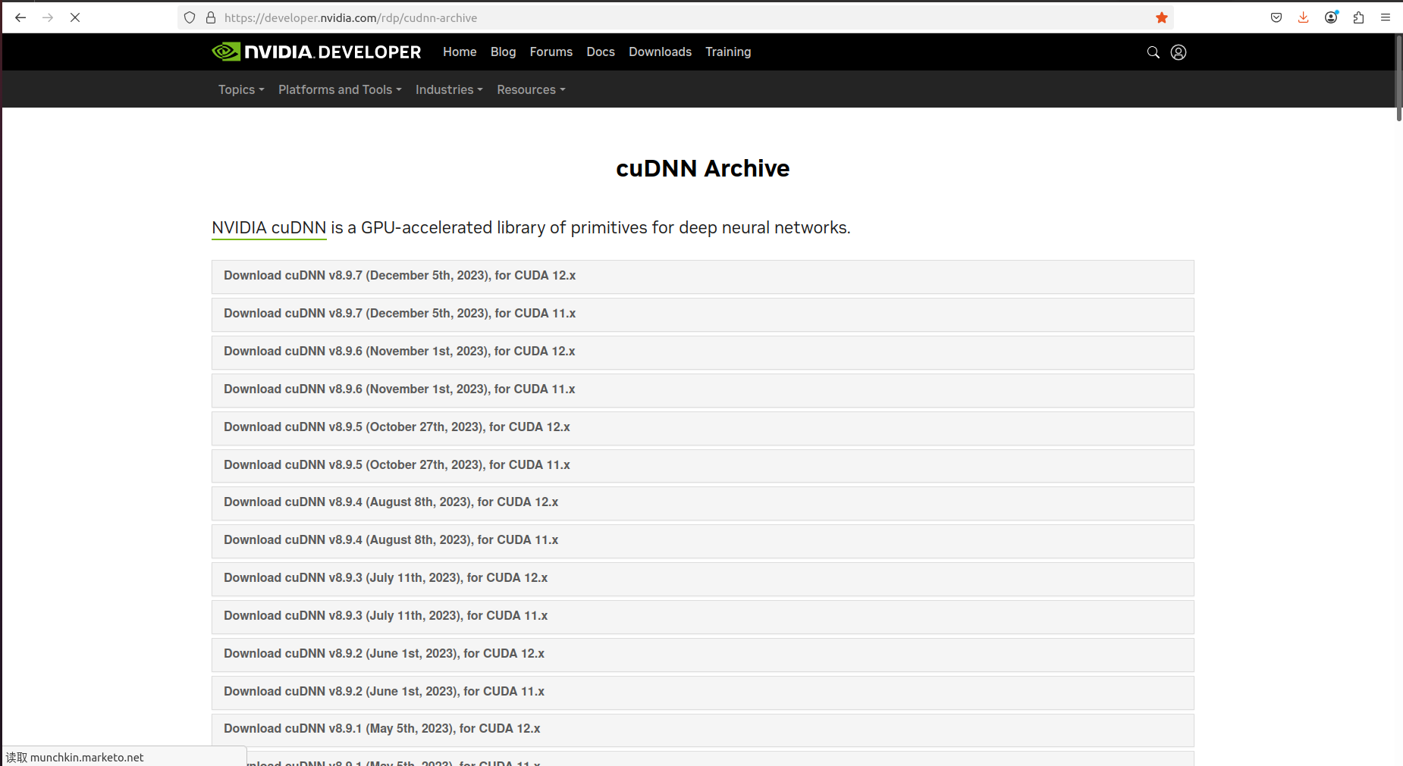Screen dimensions: 1403x766
Task: Expand cuDNN v8.9.5 for CUDA 12.x
Action: point(702,428)
